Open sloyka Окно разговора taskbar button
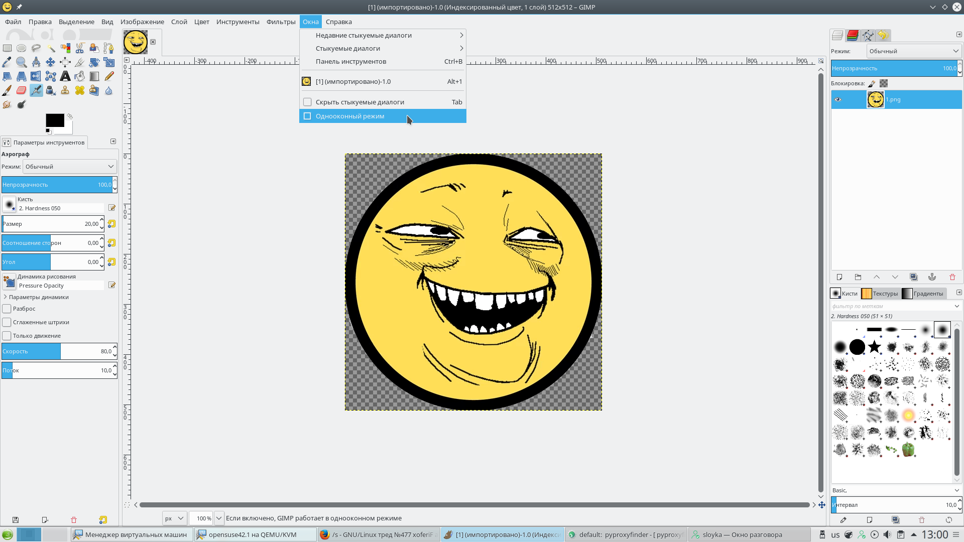This screenshot has height=542, width=964. (x=749, y=534)
